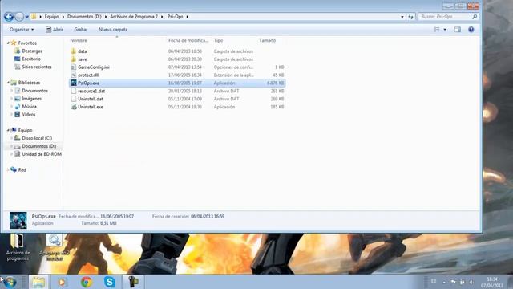The width and height of the screenshot is (513, 289).
Task: Open Descargas in Favoritos
Action: [32, 51]
